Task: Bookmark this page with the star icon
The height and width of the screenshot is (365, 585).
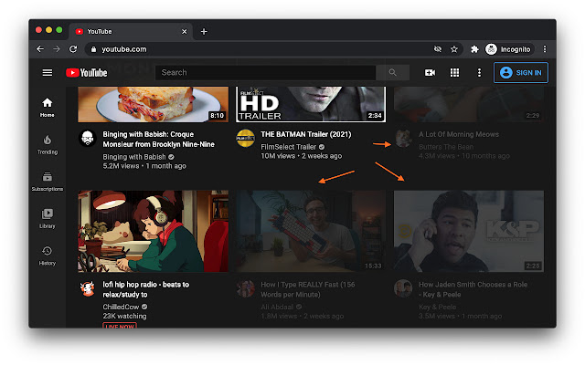Action: 453,49
